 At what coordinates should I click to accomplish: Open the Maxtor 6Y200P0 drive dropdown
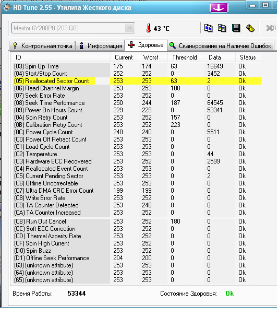click(73, 28)
